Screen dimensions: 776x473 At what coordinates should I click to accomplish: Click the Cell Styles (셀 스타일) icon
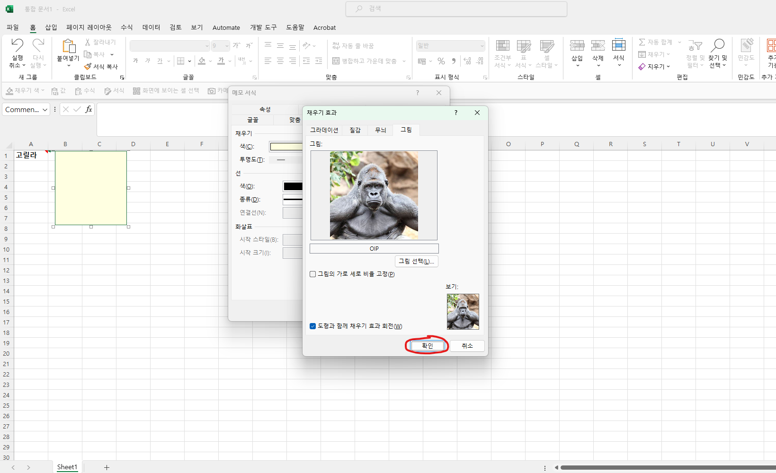pos(546,46)
